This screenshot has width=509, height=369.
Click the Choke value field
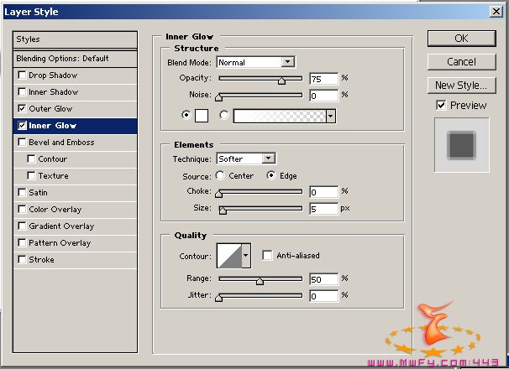click(323, 192)
